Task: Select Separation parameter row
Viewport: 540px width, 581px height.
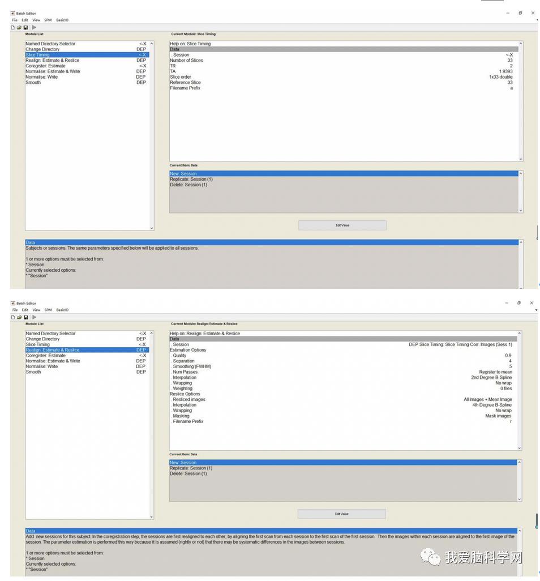Action: (343, 361)
